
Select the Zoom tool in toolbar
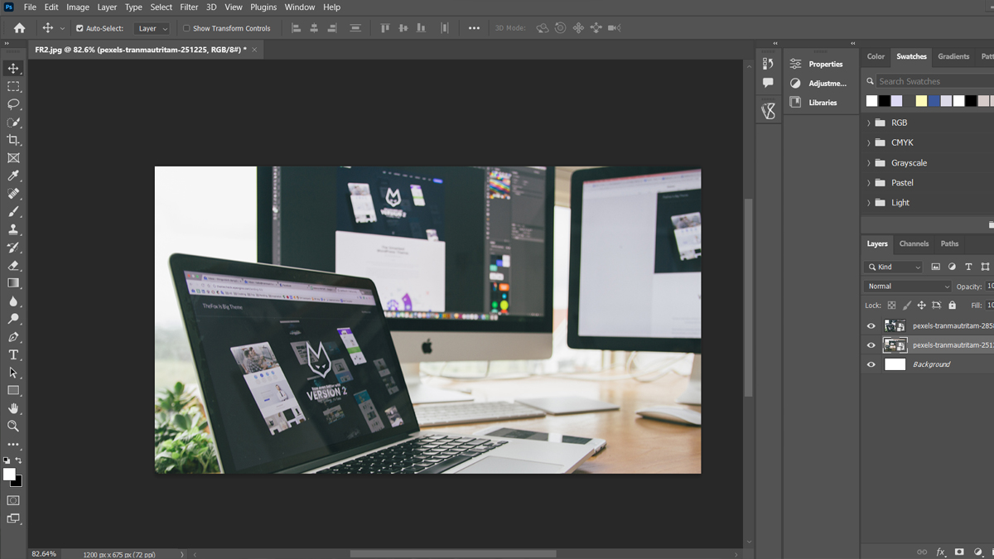[x=13, y=426]
